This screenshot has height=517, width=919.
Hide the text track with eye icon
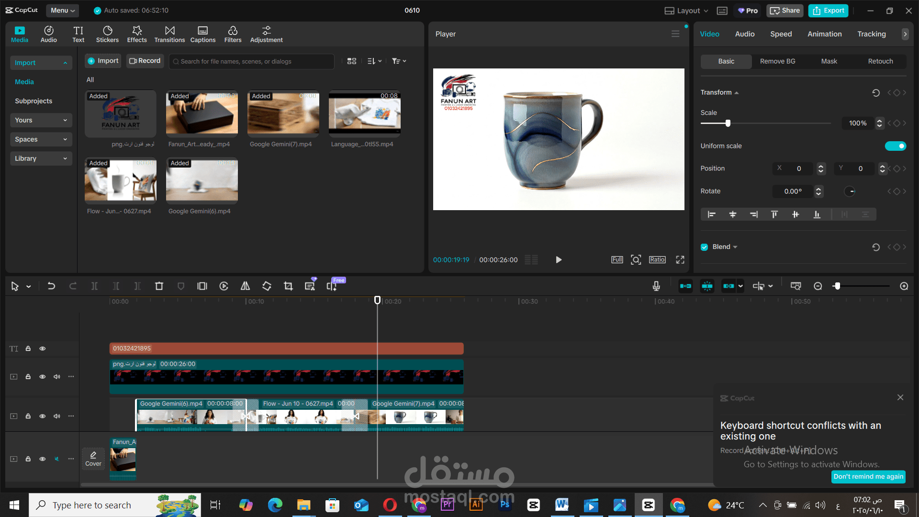(42, 348)
